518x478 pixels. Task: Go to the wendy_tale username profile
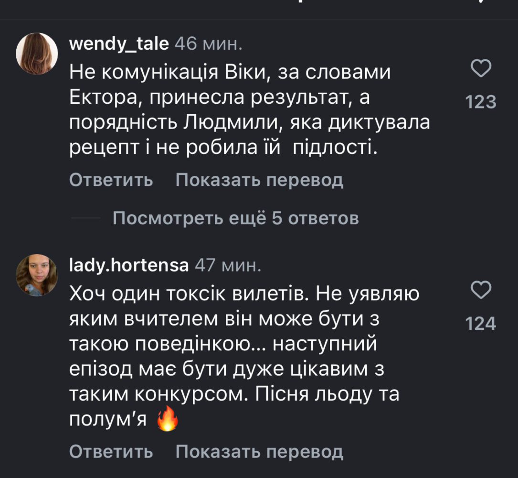pos(119,44)
